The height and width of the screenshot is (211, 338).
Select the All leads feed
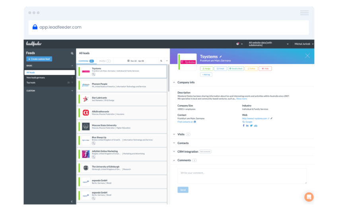point(50,72)
